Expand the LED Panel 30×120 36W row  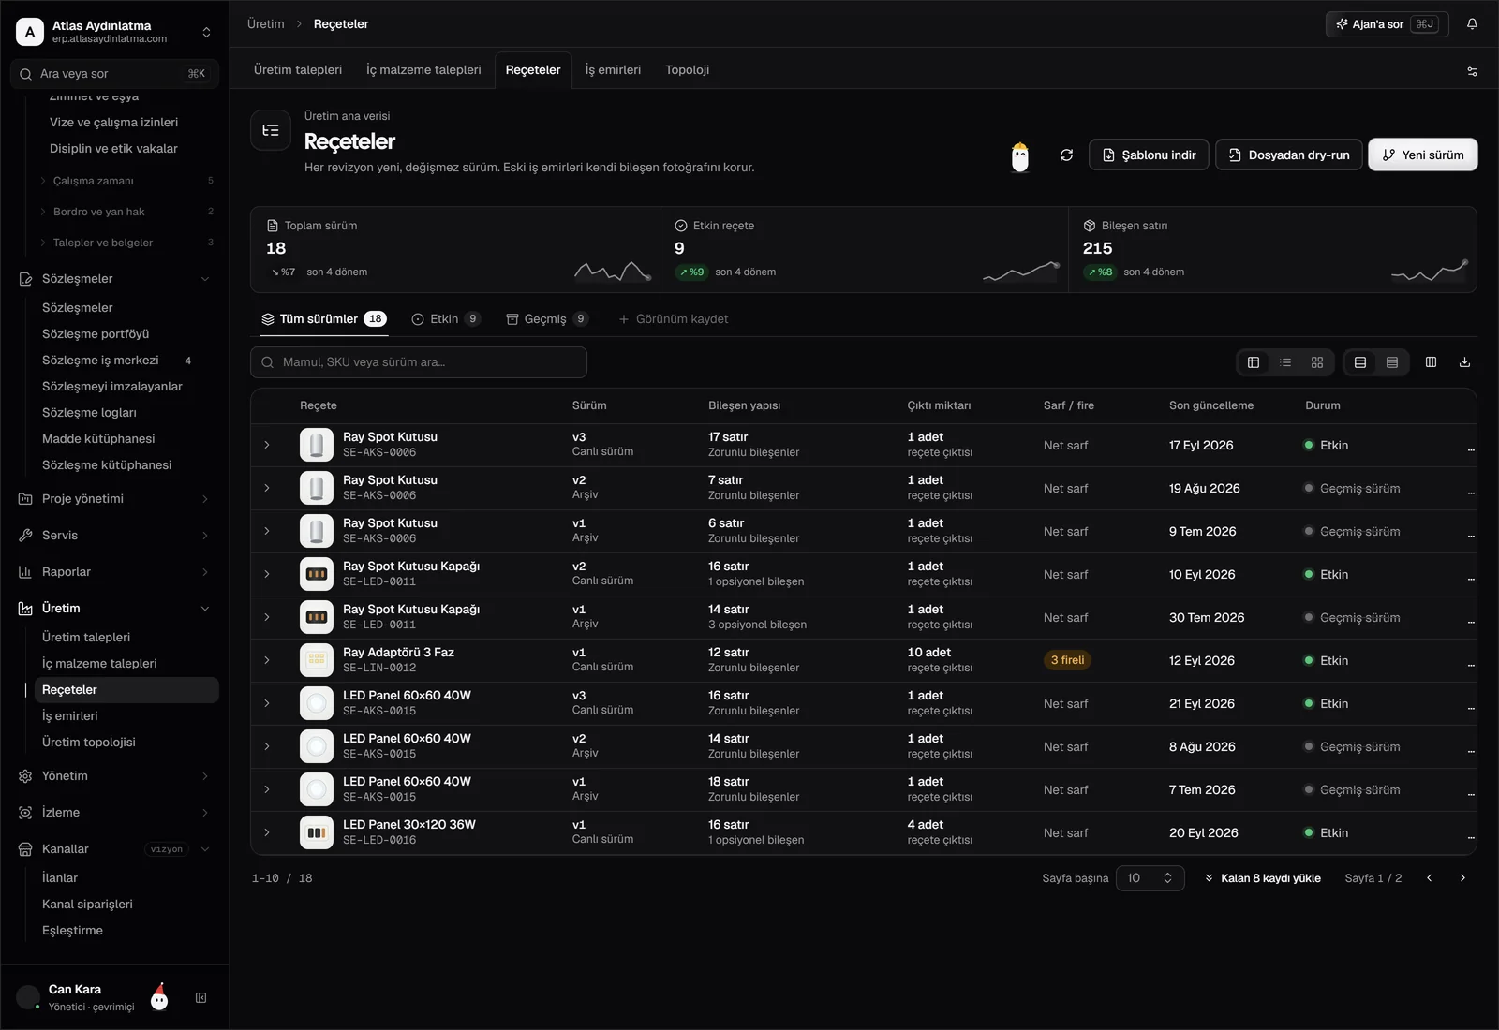point(267,832)
